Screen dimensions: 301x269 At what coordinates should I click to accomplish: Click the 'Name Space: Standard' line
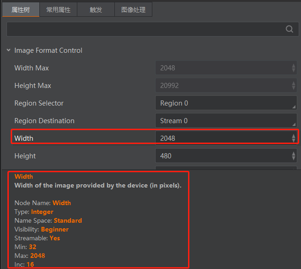click(x=48, y=220)
